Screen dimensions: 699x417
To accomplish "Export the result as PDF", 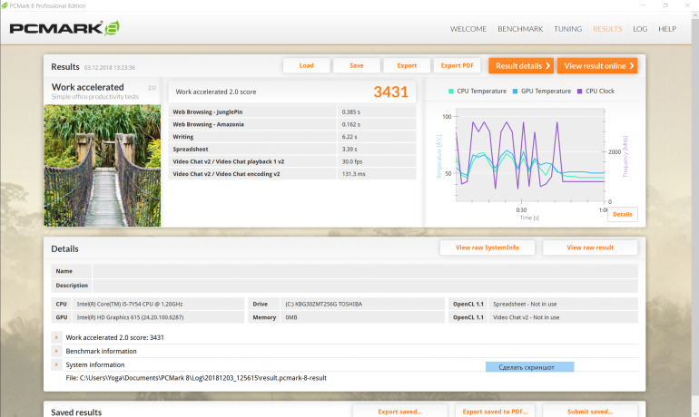I will coord(457,65).
